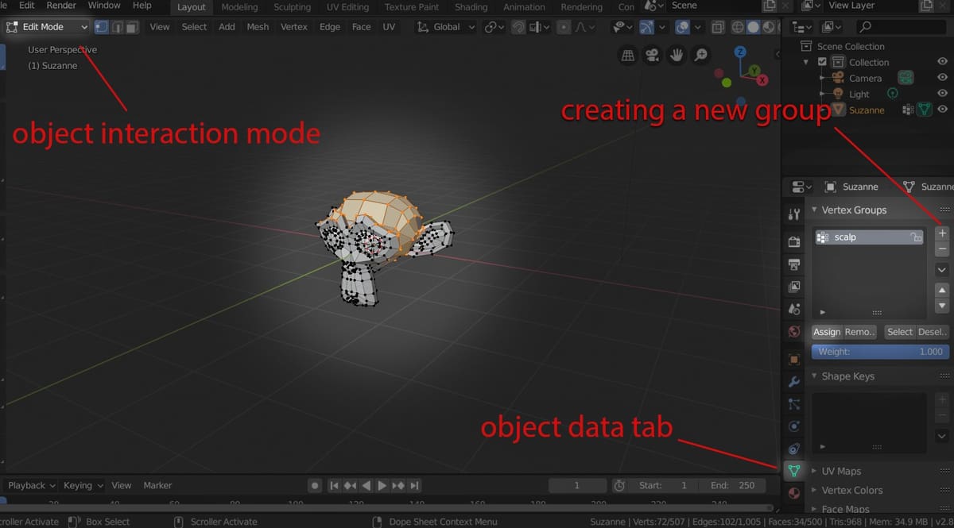The height and width of the screenshot is (528, 954).
Task: Click the Select vertex group button
Action: coord(900,332)
